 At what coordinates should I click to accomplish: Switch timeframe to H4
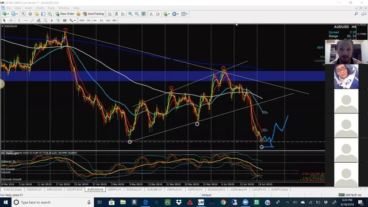(x=95, y=21)
